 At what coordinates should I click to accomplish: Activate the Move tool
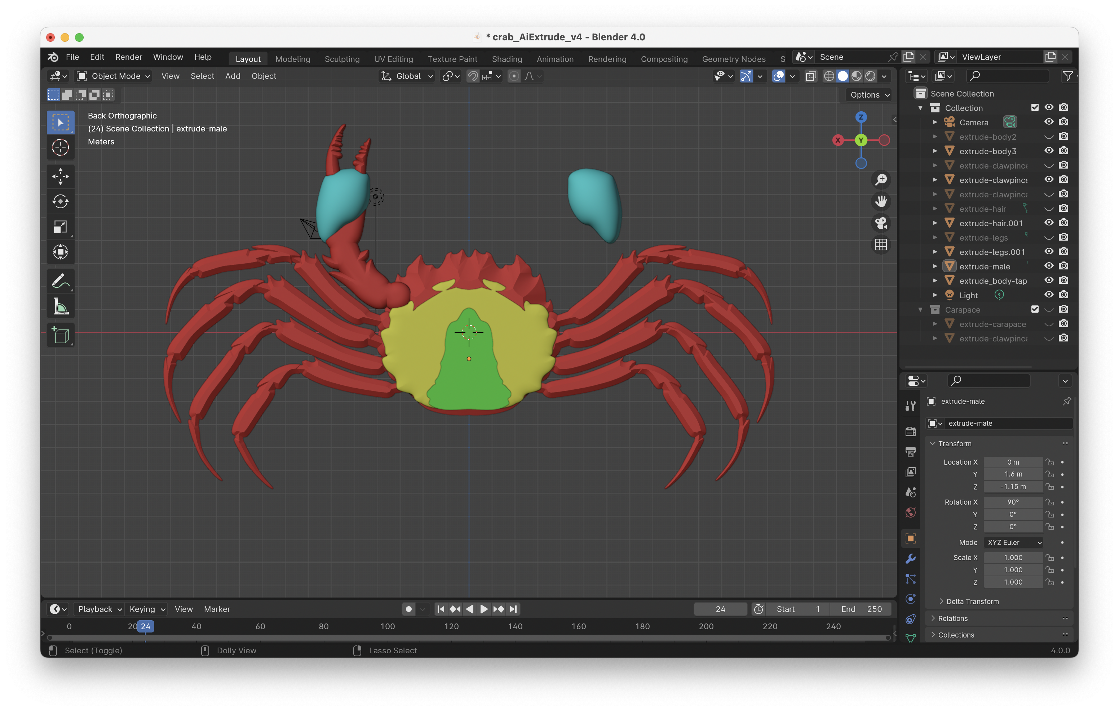61,176
